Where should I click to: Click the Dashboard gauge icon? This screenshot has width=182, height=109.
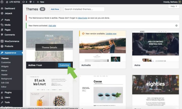point(2,9)
